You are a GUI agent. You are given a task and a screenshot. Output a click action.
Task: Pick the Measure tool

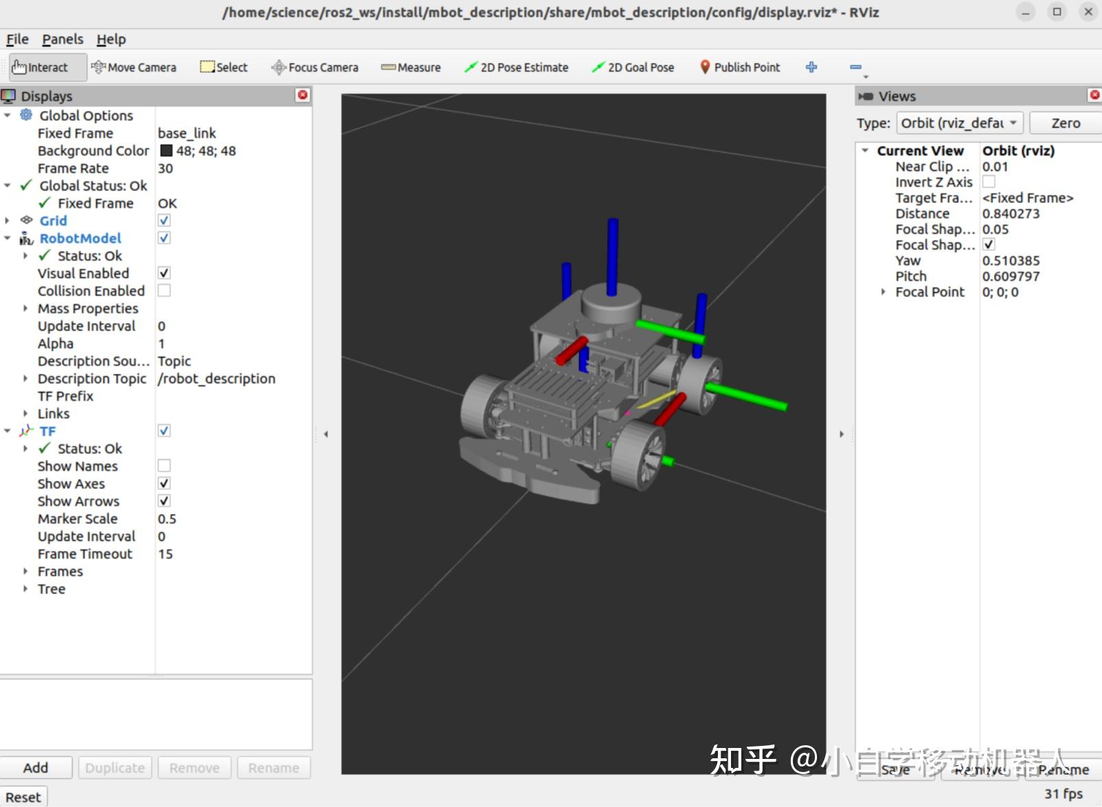pyautogui.click(x=411, y=67)
